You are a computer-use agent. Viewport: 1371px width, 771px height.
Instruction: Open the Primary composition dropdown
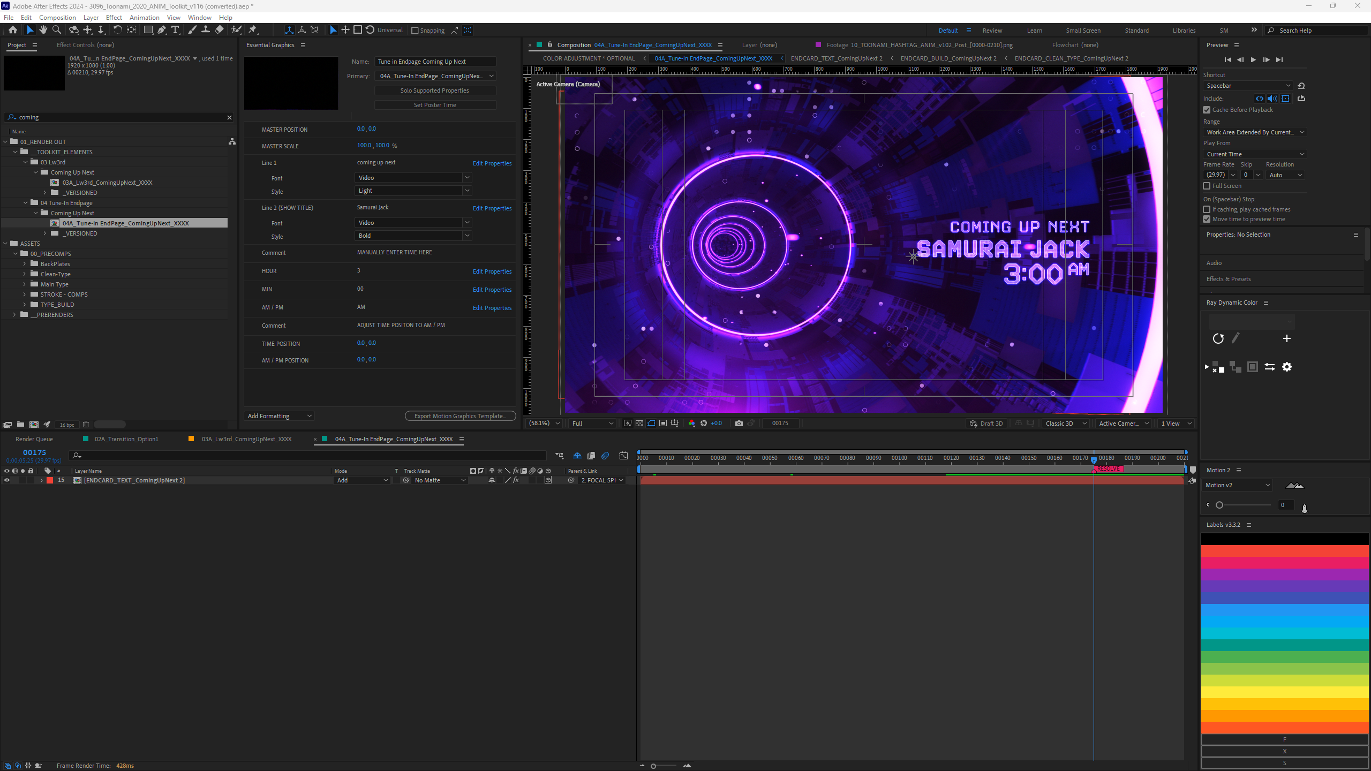point(436,76)
